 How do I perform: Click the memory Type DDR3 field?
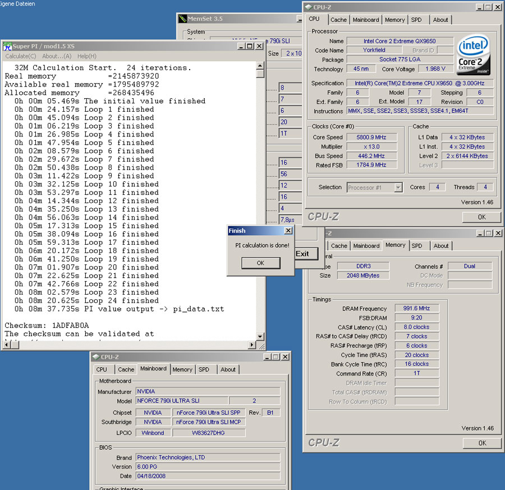363,266
